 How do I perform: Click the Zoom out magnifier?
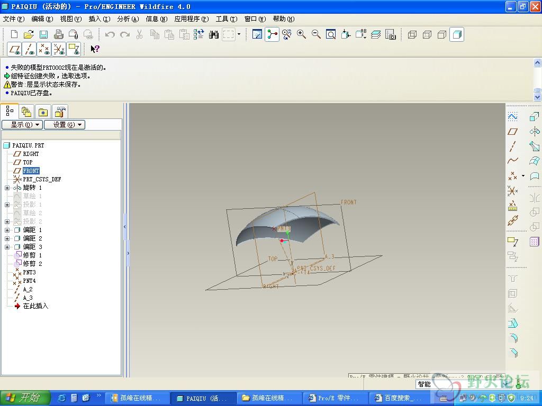(x=316, y=34)
